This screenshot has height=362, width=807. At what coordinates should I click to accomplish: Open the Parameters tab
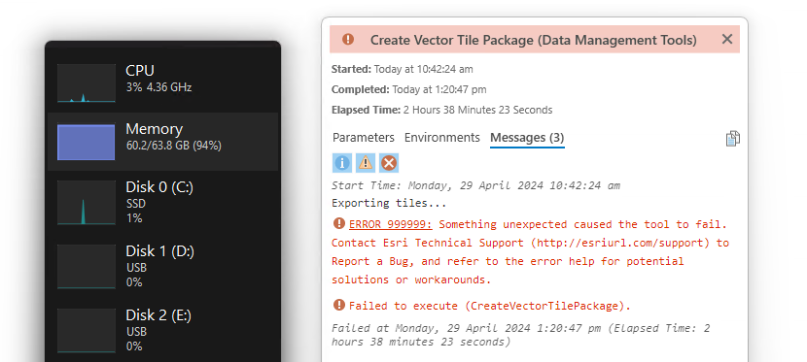pyautogui.click(x=364, y=138)
